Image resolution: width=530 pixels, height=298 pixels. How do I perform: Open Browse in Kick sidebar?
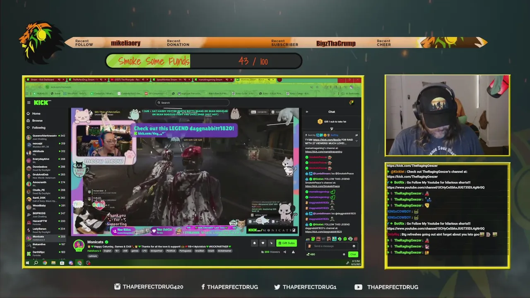[46, 120]
